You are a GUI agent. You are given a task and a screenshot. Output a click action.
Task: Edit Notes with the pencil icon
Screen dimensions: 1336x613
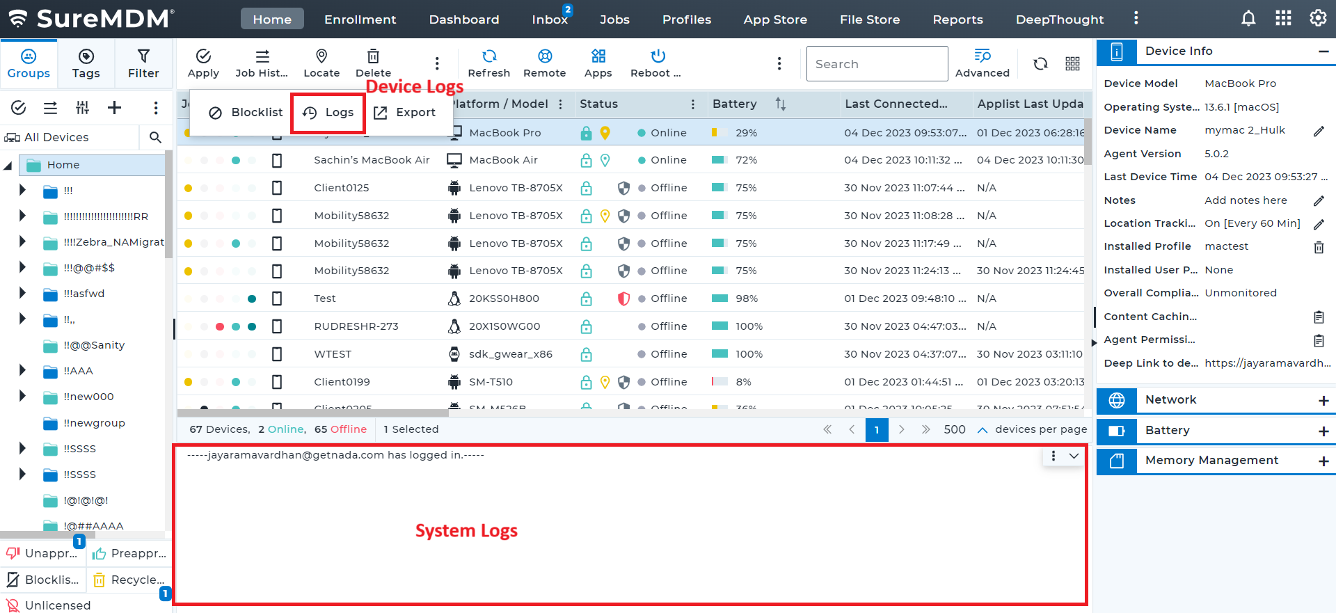[1319, 201]
